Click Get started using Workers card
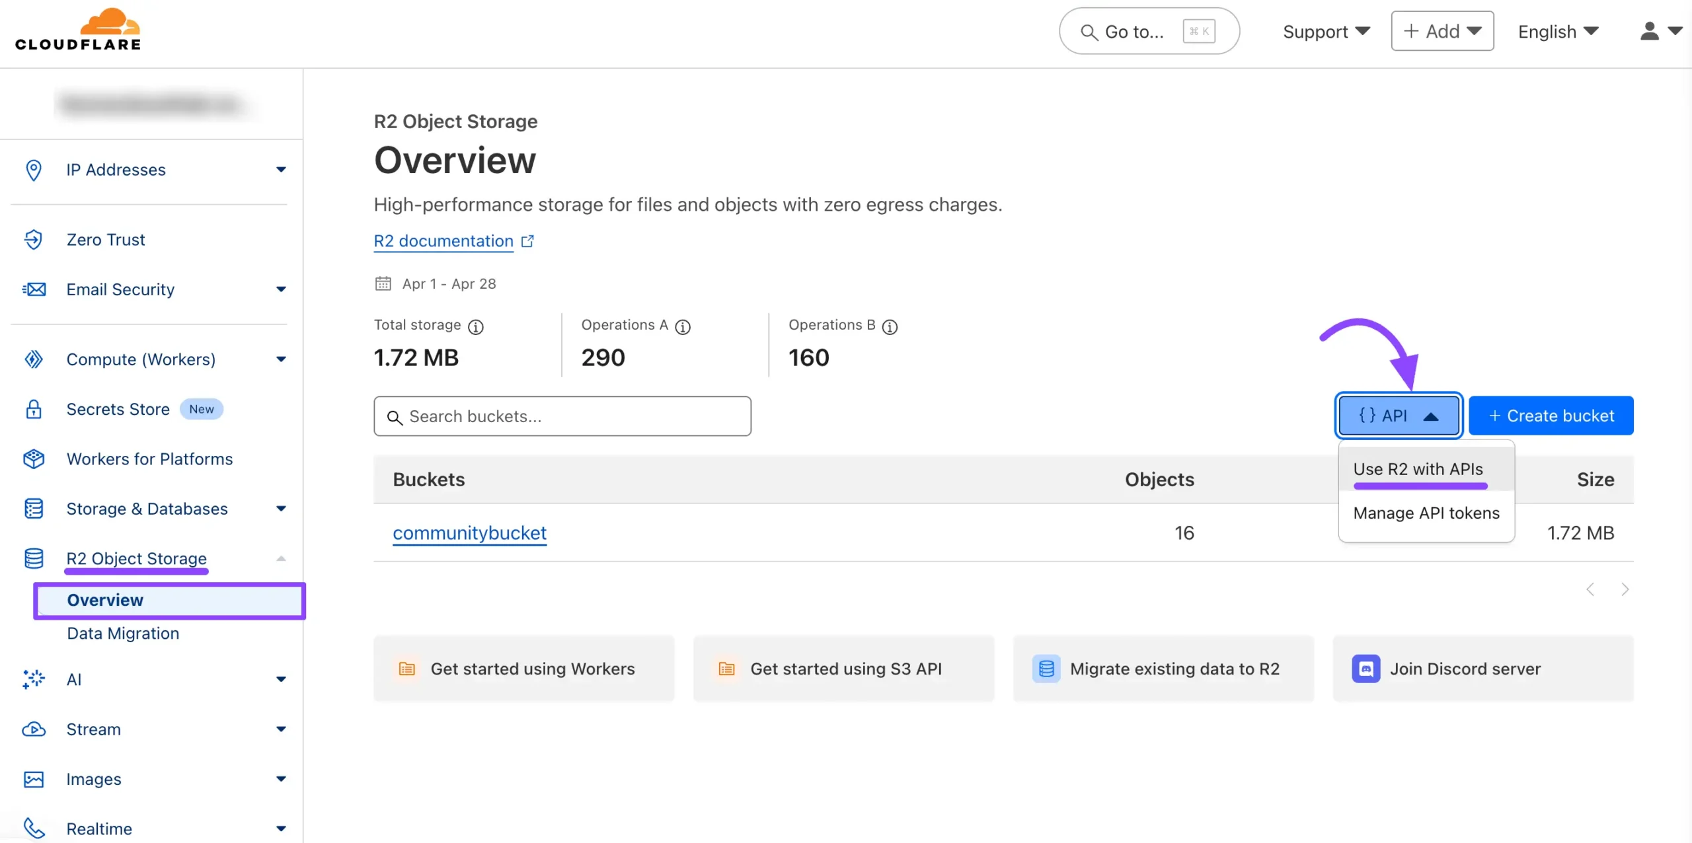Viewport: 1692px width, 843px height. pos(523,669)
